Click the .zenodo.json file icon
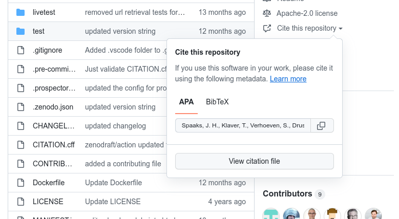This screenshot has height=219, width=399. 20,107
